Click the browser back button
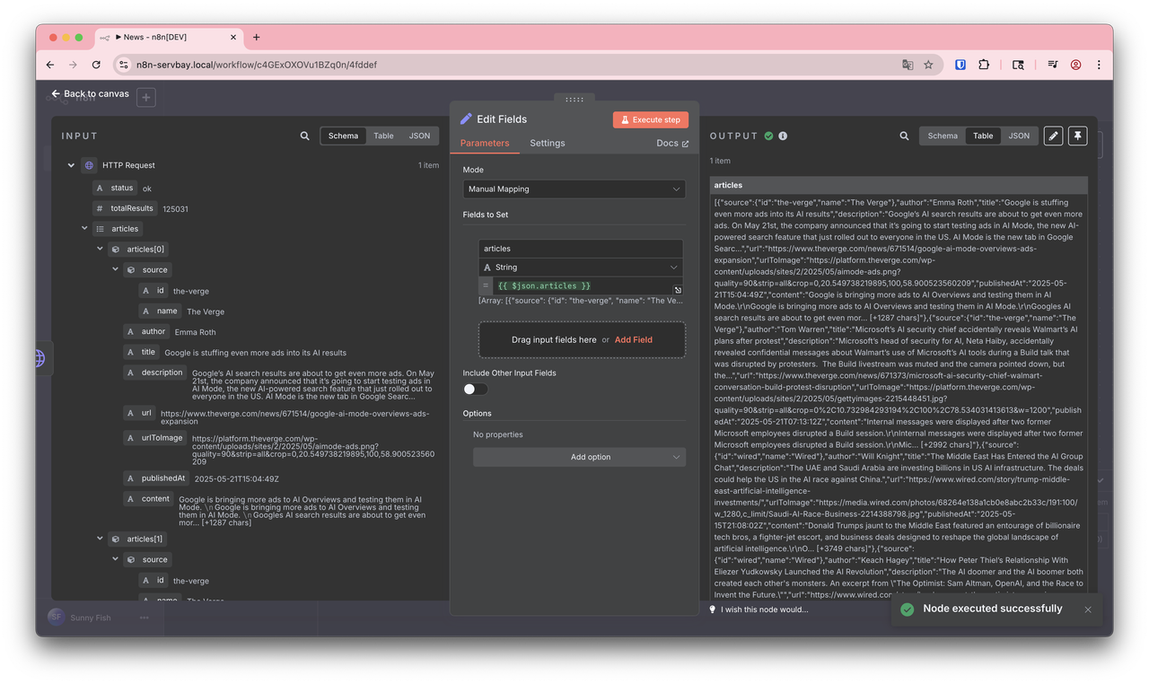The height and width of the screenshot is (684, 1149). (50, 65)
